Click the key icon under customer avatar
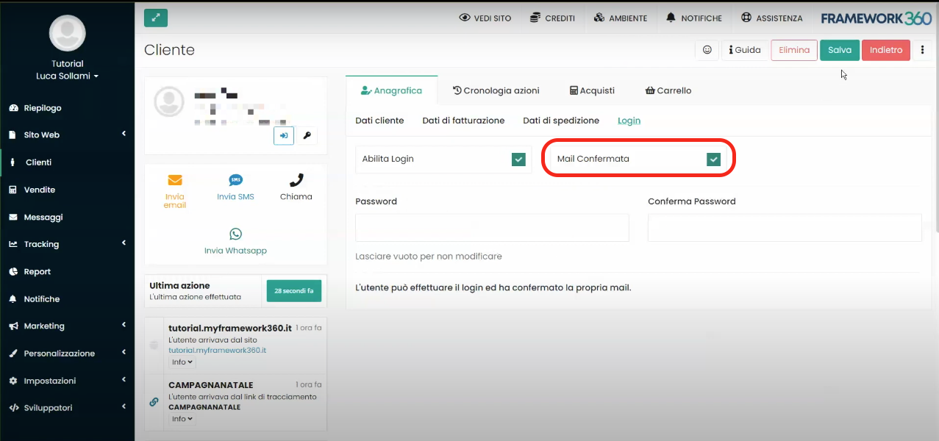The image size is (939, 441). click(x=307, y=135)
